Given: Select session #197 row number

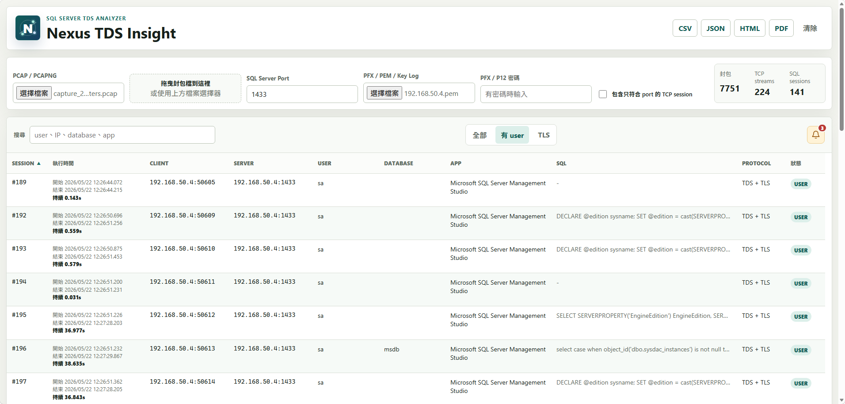Looking at the screenshot, I should [19, 381].
